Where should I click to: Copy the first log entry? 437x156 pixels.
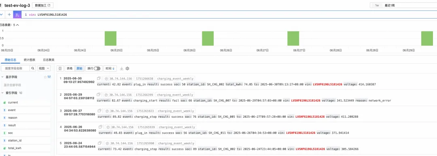99,79
